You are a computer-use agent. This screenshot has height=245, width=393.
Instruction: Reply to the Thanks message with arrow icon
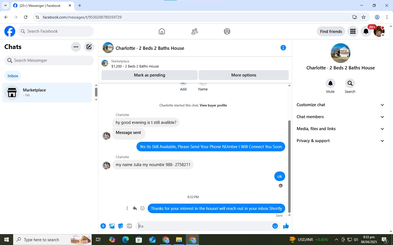(x=135, y=208)
